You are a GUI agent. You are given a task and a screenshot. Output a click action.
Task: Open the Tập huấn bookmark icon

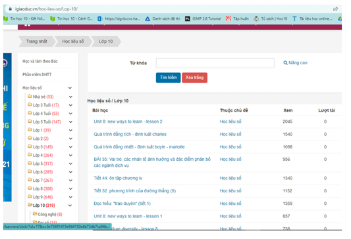click(x=228, y=19)
